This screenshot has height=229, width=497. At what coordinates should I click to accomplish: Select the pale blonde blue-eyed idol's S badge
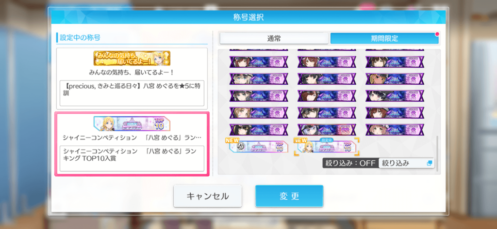pos(259,79)
